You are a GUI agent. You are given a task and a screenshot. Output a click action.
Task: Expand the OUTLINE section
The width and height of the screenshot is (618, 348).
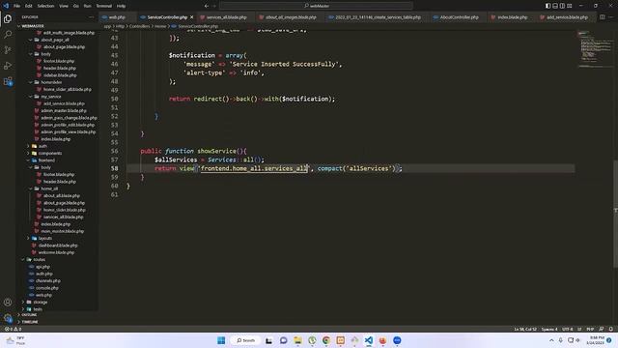[x=28, y=315]
